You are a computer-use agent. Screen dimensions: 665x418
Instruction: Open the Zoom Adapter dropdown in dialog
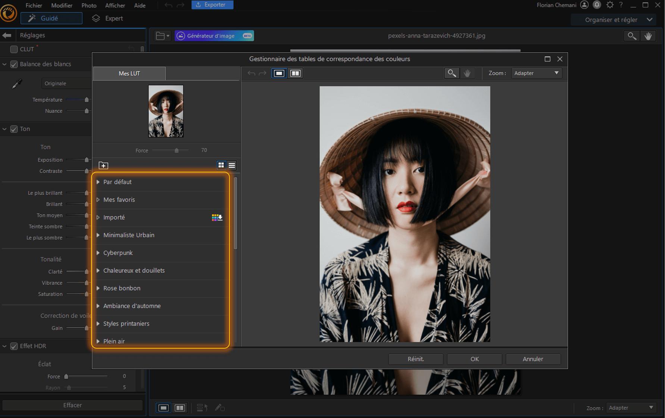coord(536,73)
